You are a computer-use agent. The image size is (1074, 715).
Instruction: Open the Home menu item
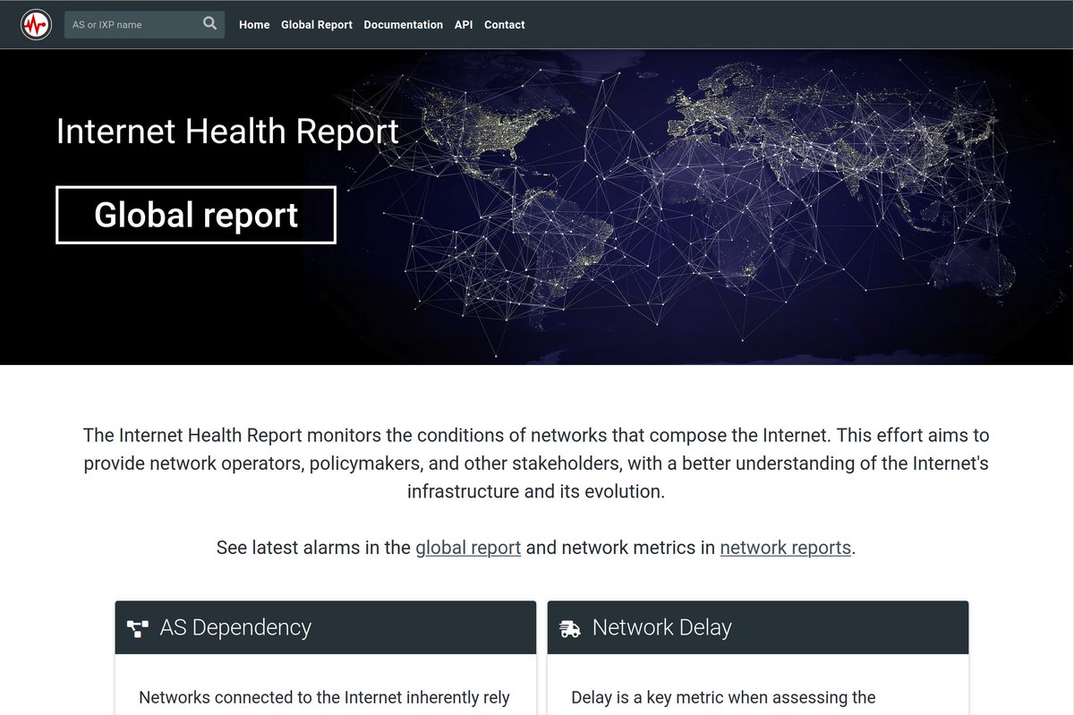point(254,25)
